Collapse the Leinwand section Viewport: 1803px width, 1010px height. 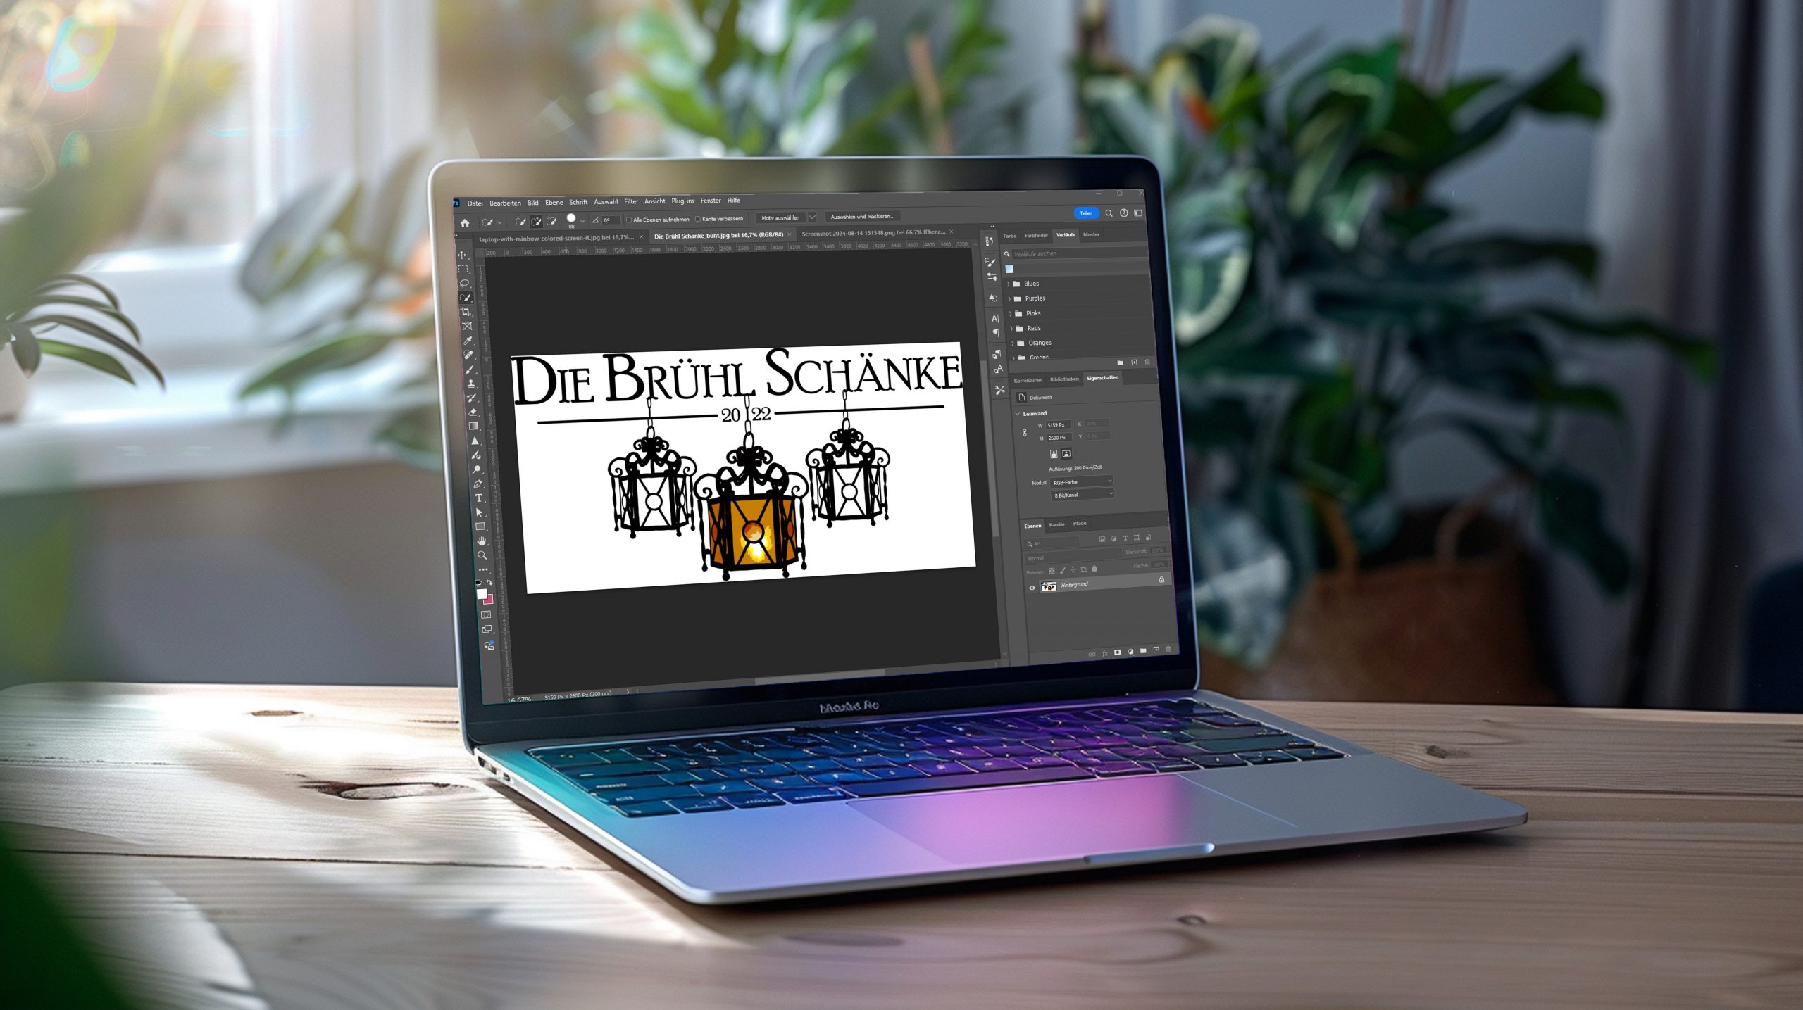(x=1018, y=414)
